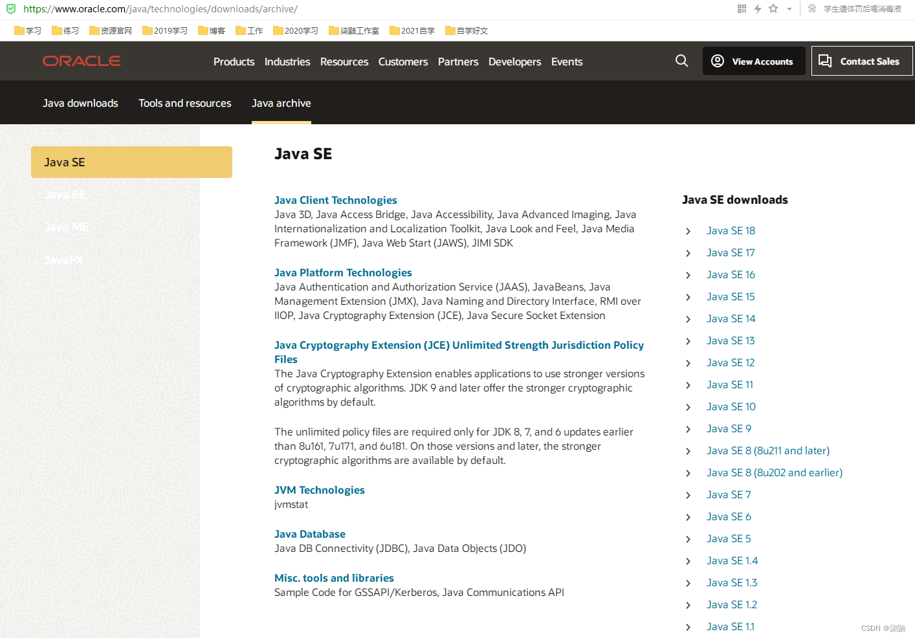Open the Java SE 6 download link
The image size is (915, 638).
[729, 516]
